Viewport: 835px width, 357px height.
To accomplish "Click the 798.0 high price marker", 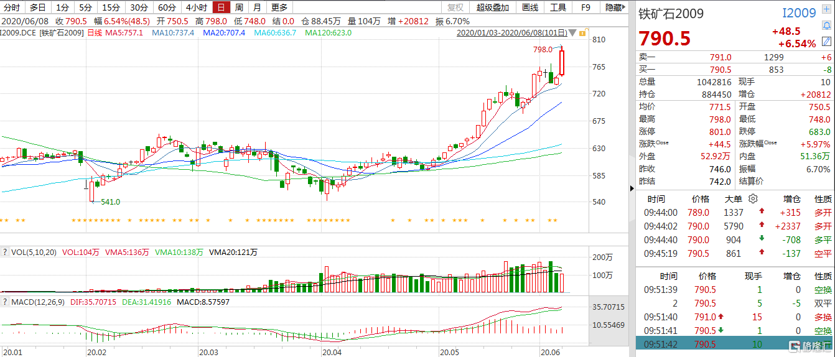I will pyautogui.click(x=543, y=49).
